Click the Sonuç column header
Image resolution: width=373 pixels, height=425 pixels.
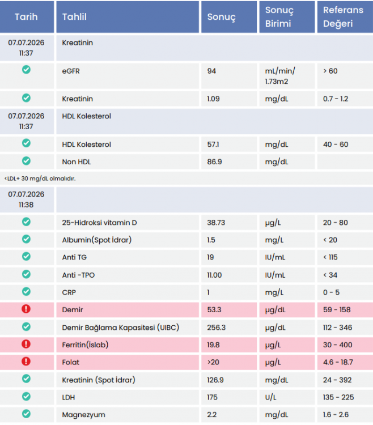(229, 17)
